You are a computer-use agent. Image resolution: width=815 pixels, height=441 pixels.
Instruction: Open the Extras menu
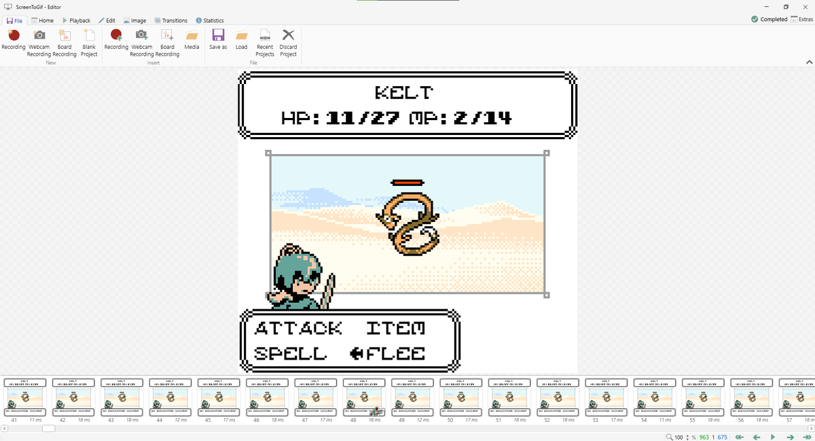(801, 20)
